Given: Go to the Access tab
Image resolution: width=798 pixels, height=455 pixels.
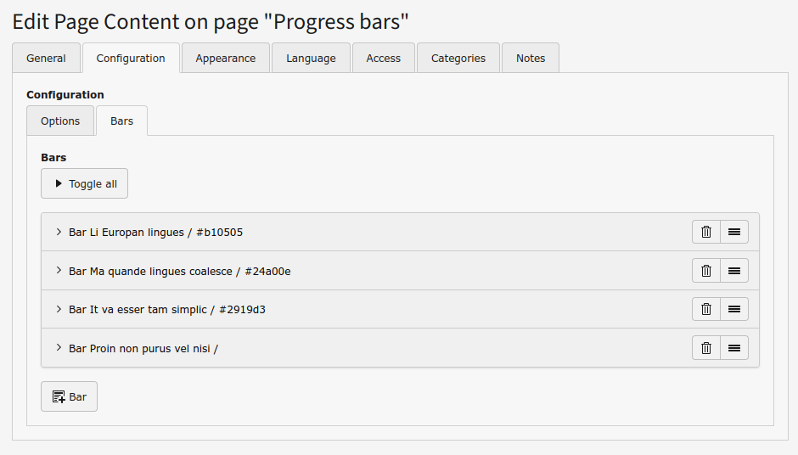Looking at the screenshot, I should tap(383, 59).
